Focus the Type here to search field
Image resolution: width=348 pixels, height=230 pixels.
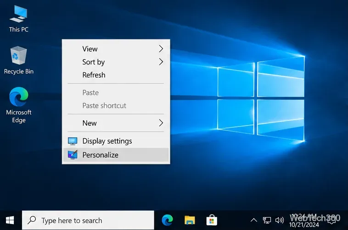[x=88, y=220]
